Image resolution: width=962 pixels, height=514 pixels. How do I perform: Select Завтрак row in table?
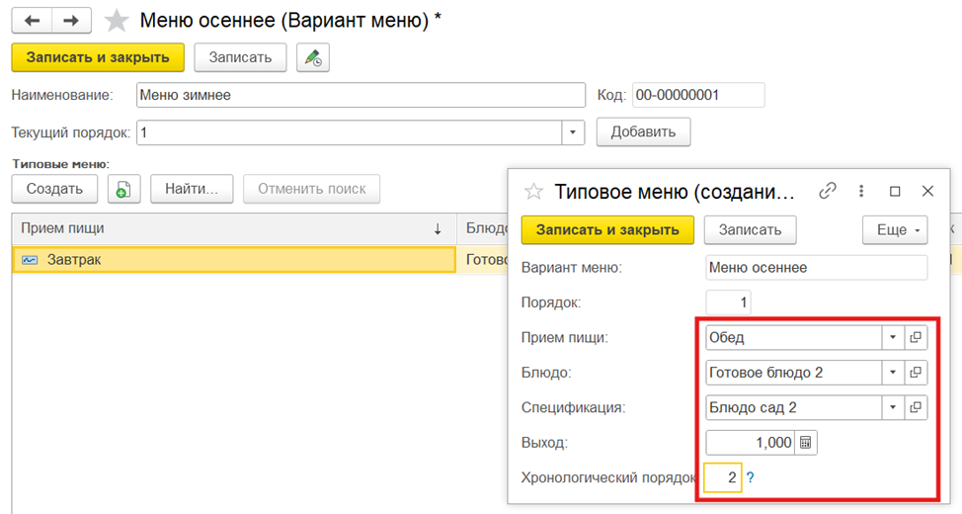tap(234, 260)
